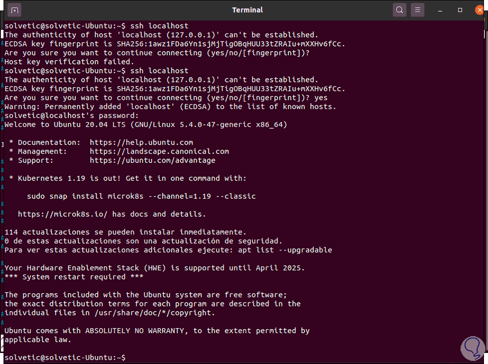Click the bottom command prompt line
The height and width of the screenshot is (364, 488).
click(65, 357)
